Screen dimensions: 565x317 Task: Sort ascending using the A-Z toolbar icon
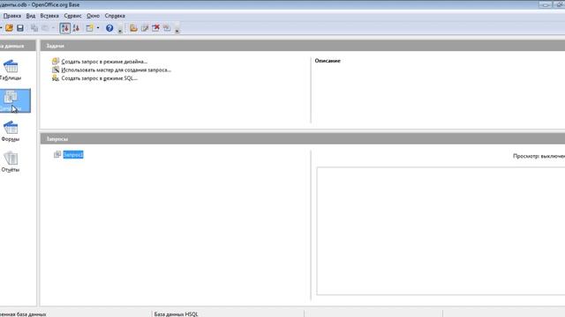pyautogui.click(x=64, y=28)
